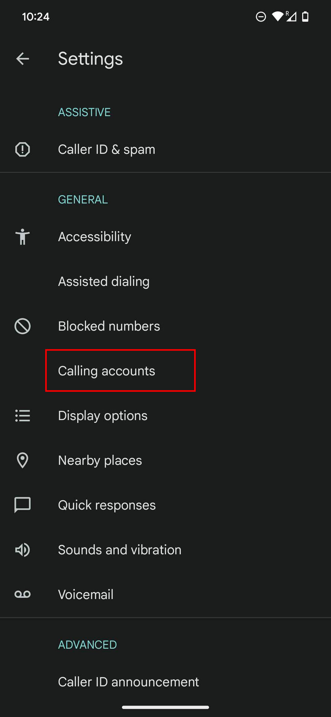Image resolution: width=331 pixels, height=717 pixels.
Task: Tap the Wi-Fi status bar icon
Action: 277,16
